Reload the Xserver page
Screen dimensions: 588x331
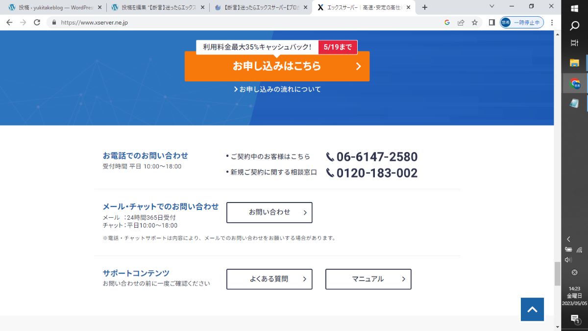click(37, 23)
